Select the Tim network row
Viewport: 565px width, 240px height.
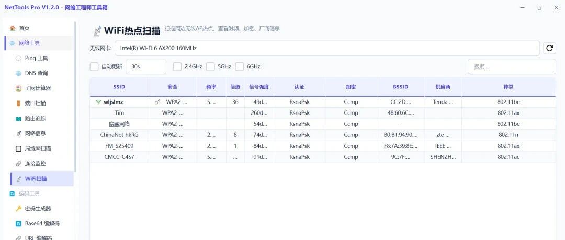[x=322, y=113]
